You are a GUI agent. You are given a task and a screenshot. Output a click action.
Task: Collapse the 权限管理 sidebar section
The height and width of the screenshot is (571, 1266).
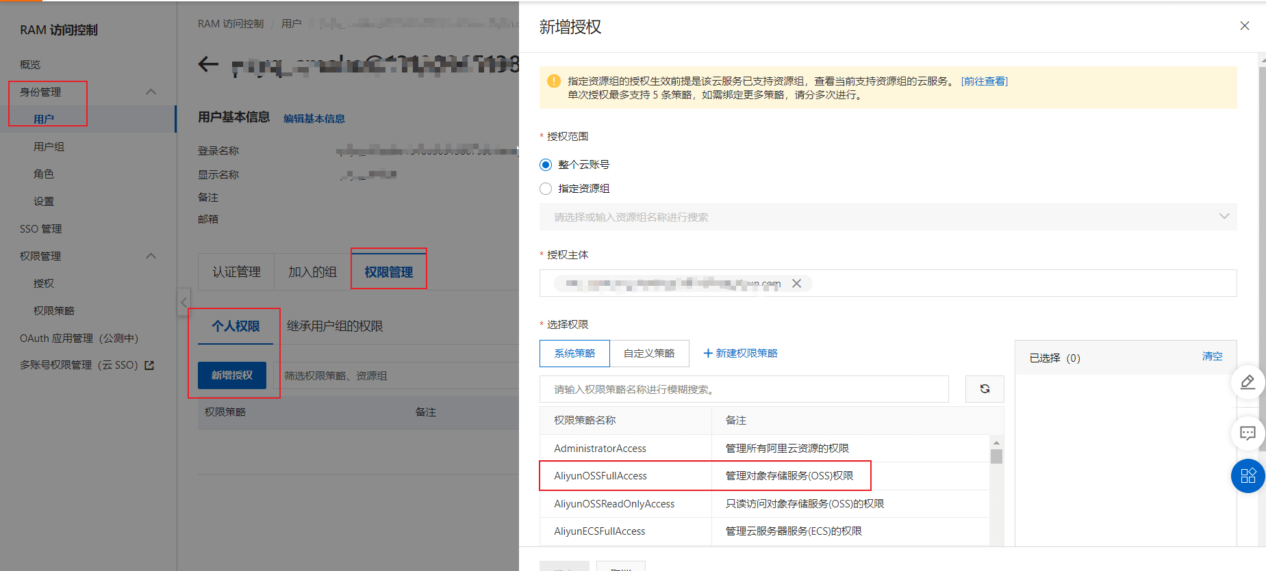pyautogui.click(x=151, y=256)
